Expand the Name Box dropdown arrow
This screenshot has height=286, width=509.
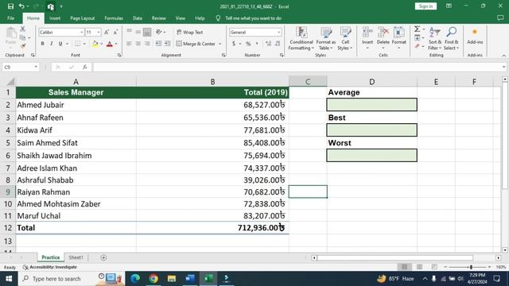point(36,67)
